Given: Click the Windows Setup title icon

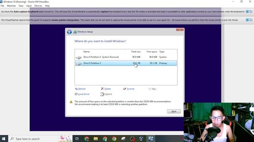Looking at the screenshot, I should 75,32.
